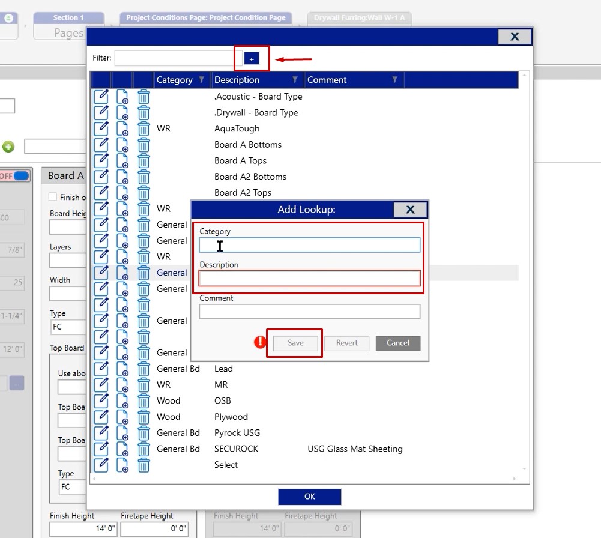Switch to Project Conditions Page tab
The width and height of the screenshot is (601, 538).
click(x=205, y=18)
